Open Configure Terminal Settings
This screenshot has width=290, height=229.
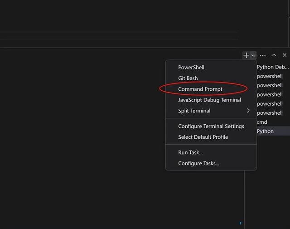(211, 126)
